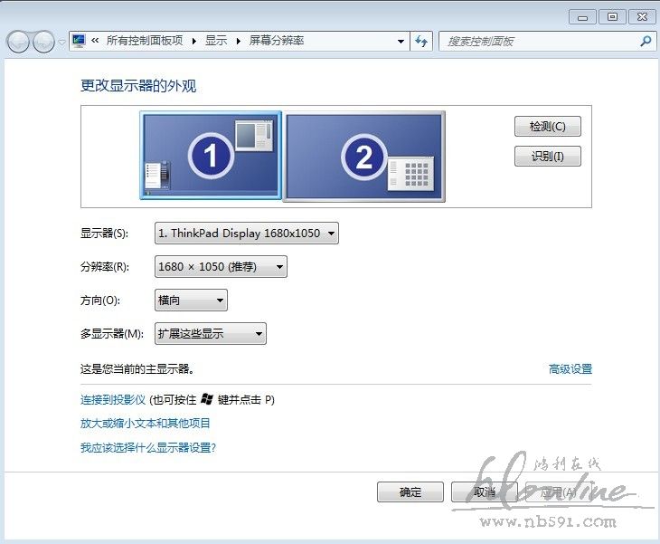660x544 pixels.
Task: Click the refresh button beside address bar
Action: pos(421,42)
